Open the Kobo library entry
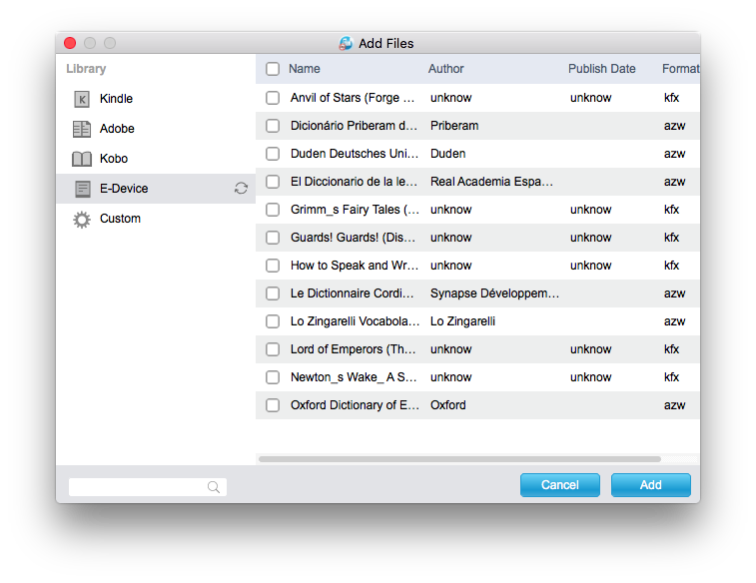 (114, 159)
